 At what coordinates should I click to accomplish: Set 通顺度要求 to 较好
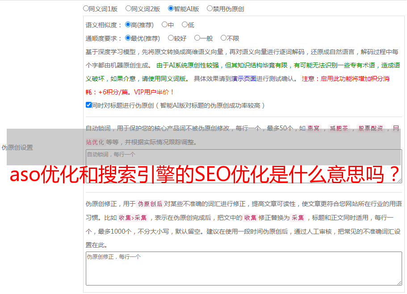point(171,38)
